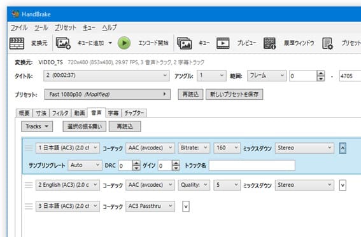Open track 2 Stereo mixdown dropdown
The height and width of the screenshot is (237, 361).
[x=304, y=185]
